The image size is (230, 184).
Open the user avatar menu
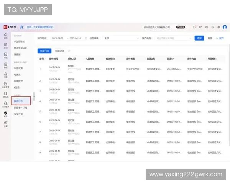225,27
